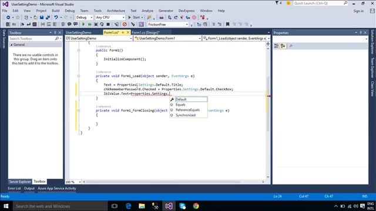Click the purple toolbar icon before FrictionFree

141,25
